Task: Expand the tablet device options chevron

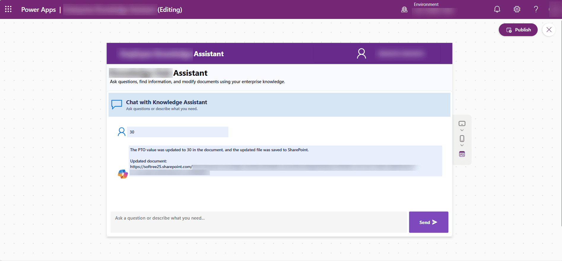Action: point(462,130)
